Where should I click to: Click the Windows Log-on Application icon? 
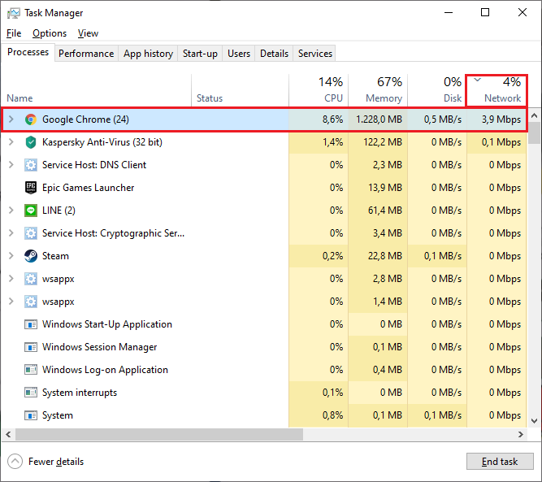click(x=31, y=370)
